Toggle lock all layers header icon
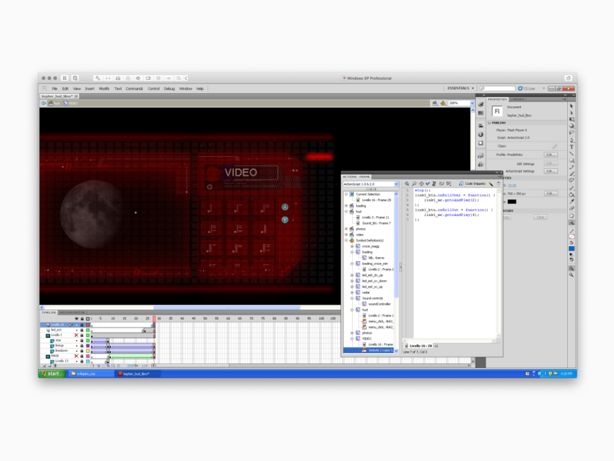Image resolution: width=614 pixels, height=461 pixels. coord(82,319)
